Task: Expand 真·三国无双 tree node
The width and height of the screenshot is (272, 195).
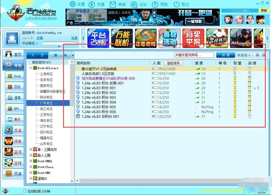Action: [x=31, y=149]
